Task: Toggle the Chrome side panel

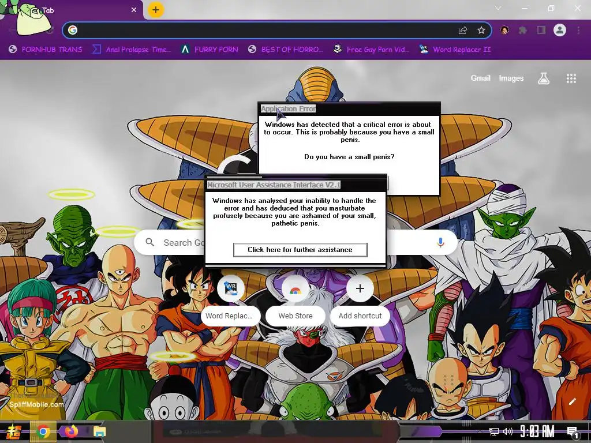Action: coord(541,30)
